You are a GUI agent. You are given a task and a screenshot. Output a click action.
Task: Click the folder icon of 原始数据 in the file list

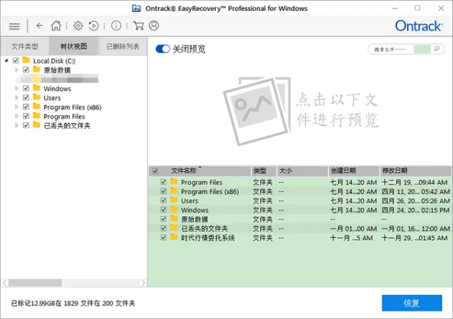(x=174, y=219)
